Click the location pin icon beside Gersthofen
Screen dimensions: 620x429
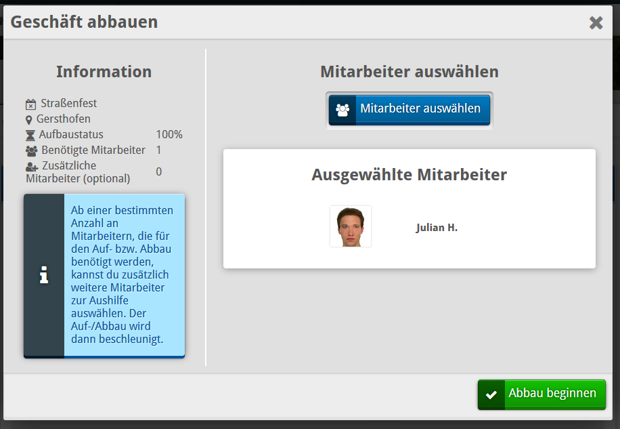29,119
